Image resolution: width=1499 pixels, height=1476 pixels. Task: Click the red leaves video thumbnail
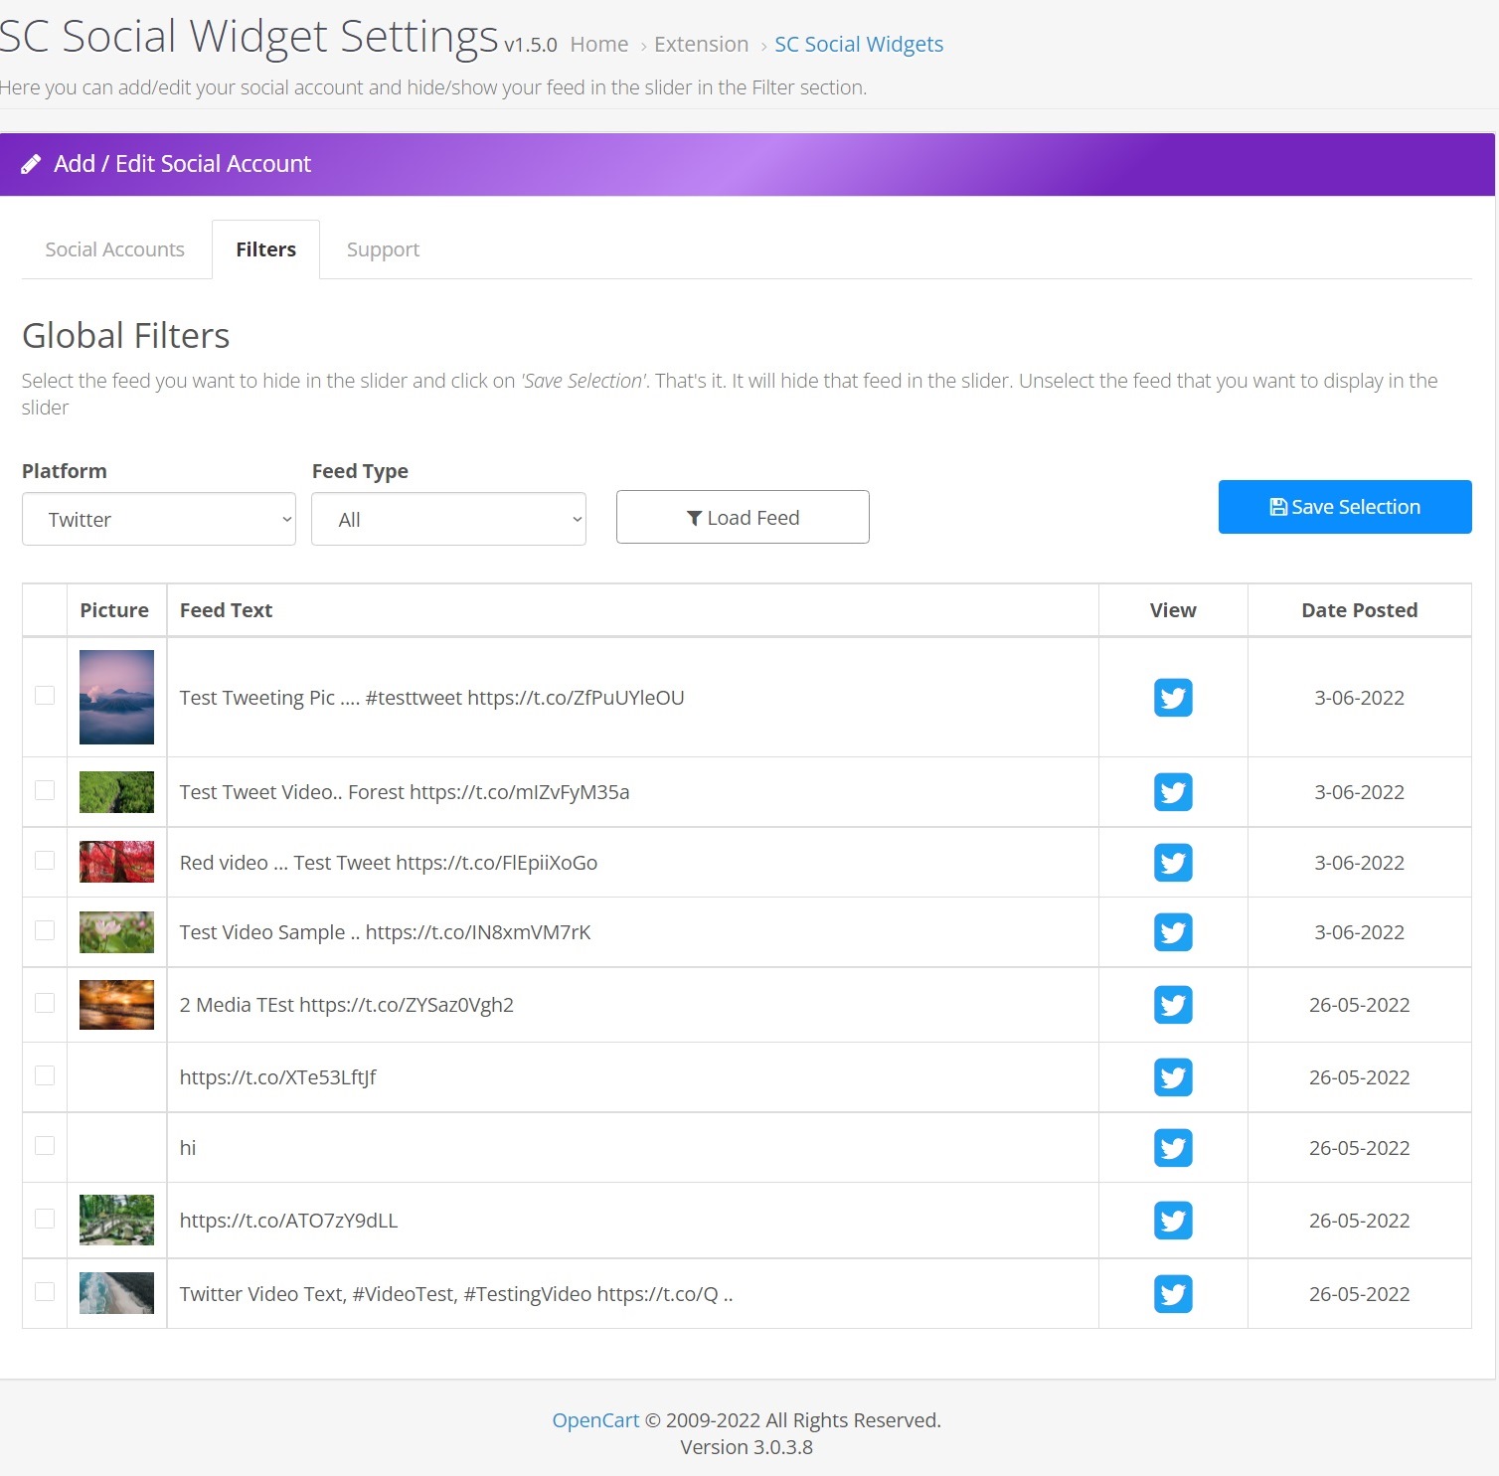coord(116,862)
